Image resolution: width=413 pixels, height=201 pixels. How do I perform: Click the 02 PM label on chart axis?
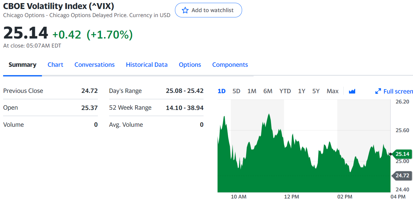click(x=345, y=197)
